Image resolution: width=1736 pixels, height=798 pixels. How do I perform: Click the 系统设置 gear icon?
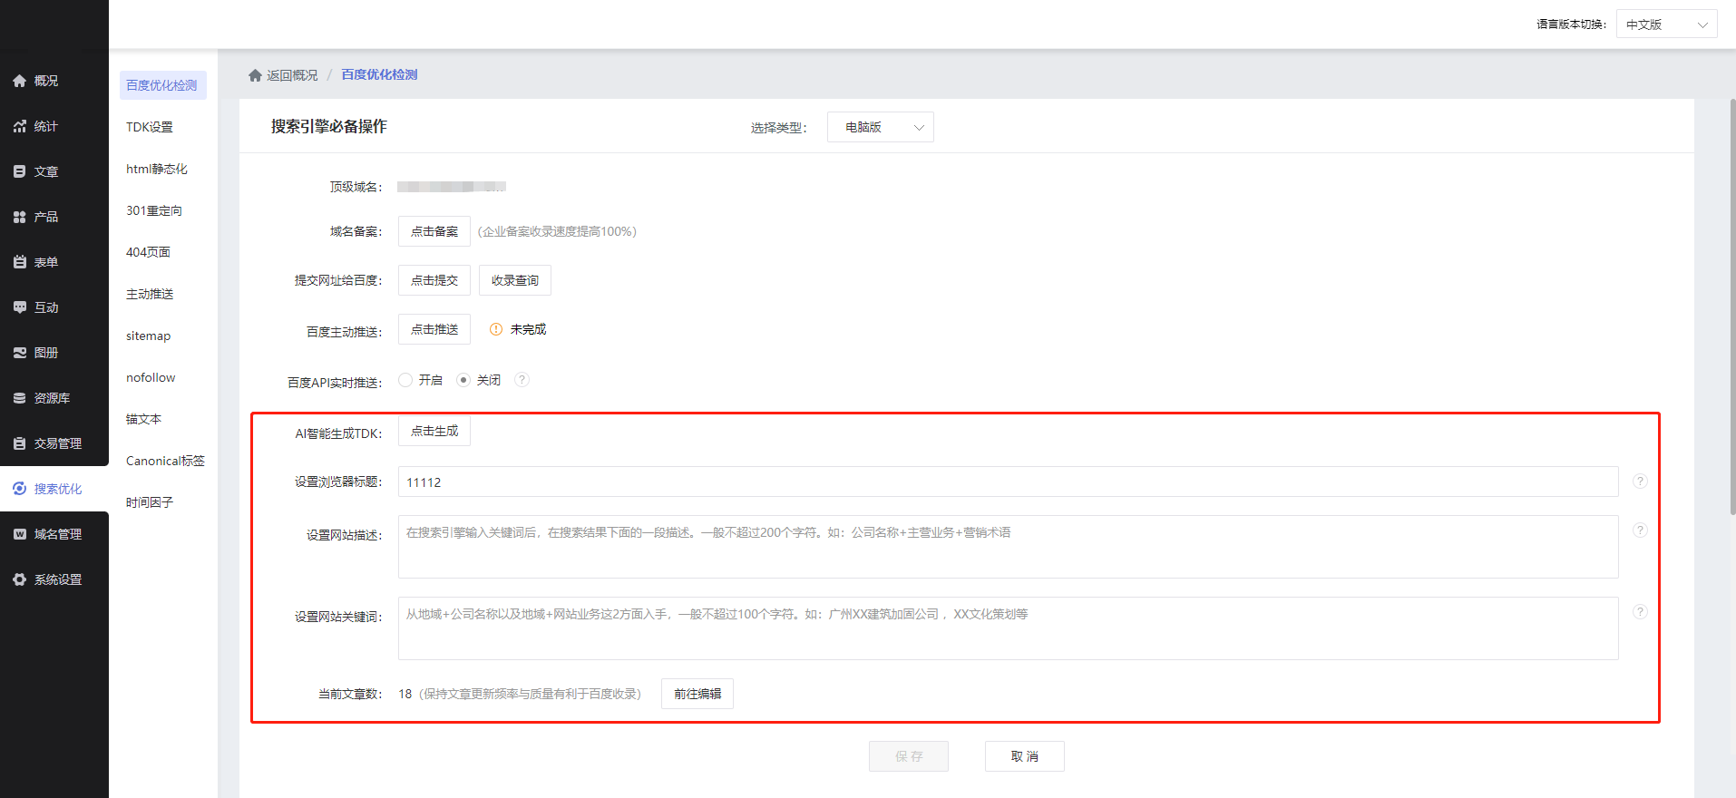19,579
